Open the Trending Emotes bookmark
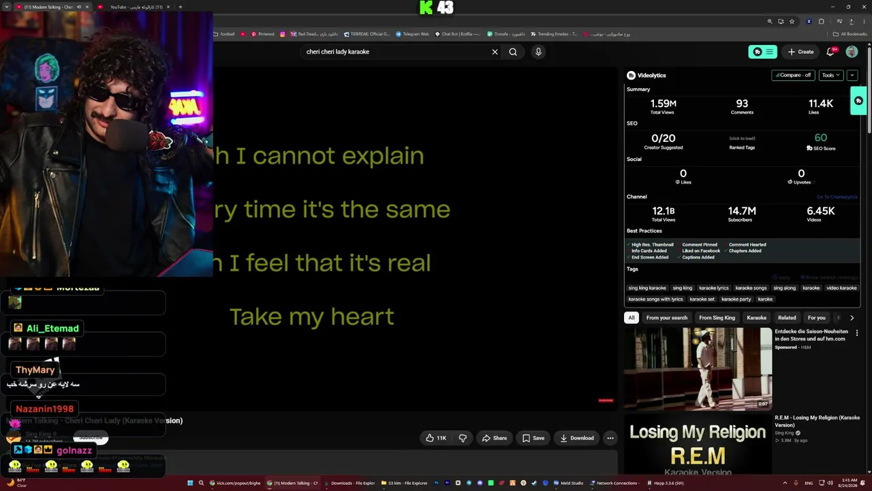The image size is (872, 491). [x=554, y=34]
